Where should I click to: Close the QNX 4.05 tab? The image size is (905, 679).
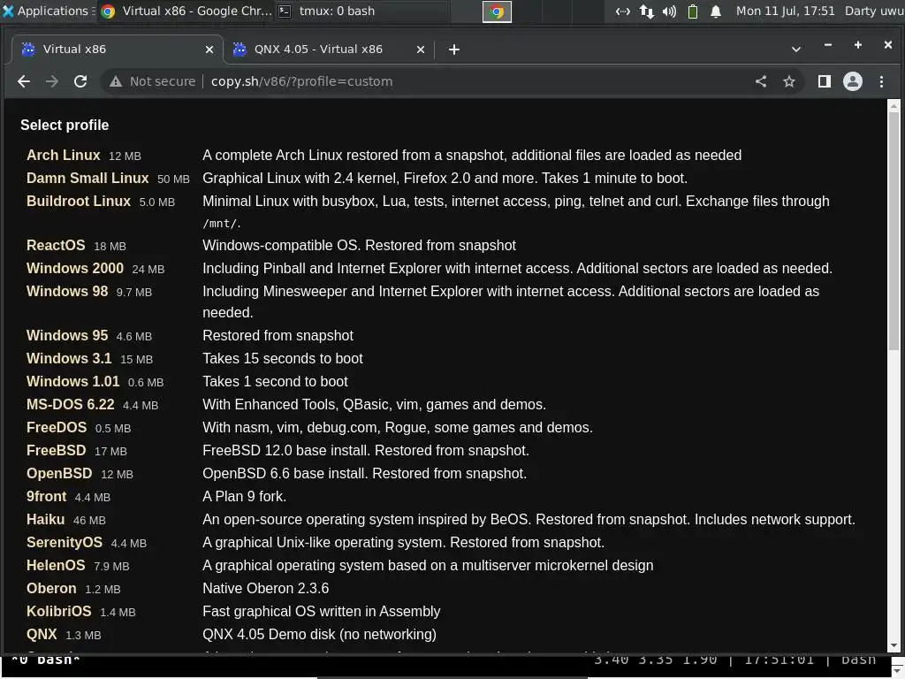point(420,50)
